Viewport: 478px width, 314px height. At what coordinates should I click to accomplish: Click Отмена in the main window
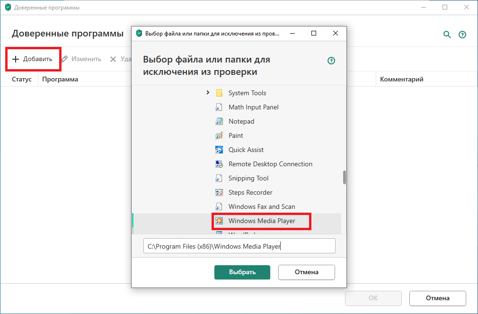pyautogui.click(x=437, y=298)
